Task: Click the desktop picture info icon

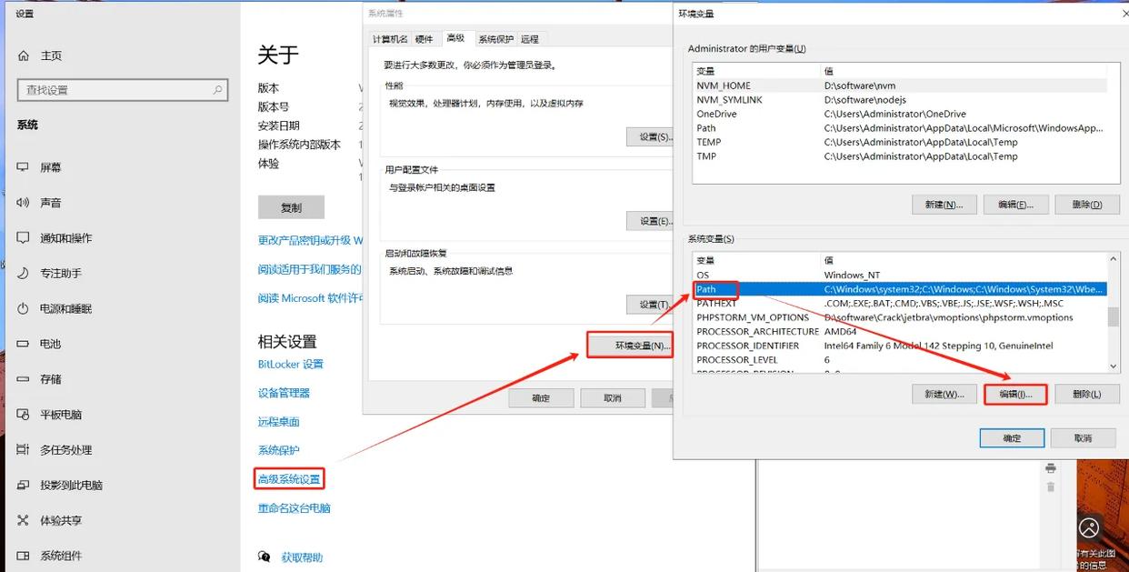Action: click(x=1089, y=527)
